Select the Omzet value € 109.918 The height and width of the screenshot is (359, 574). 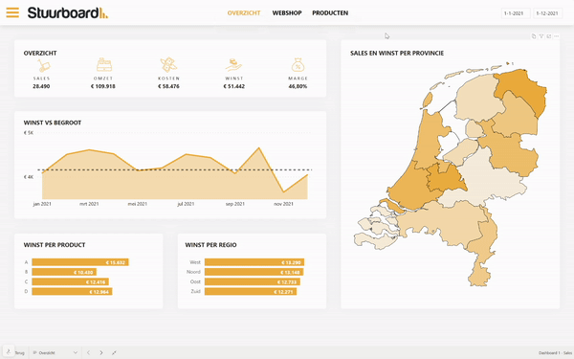[103, 86]
